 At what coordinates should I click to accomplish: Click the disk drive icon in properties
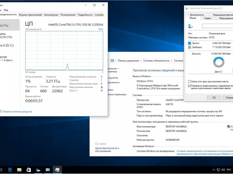190,26
